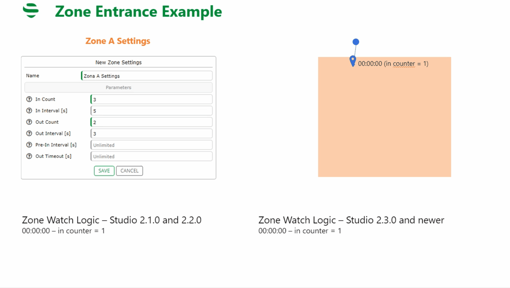This screenshot has height=288, width=510.
Task: Focus the Out Interval value field
Action: 151,133
